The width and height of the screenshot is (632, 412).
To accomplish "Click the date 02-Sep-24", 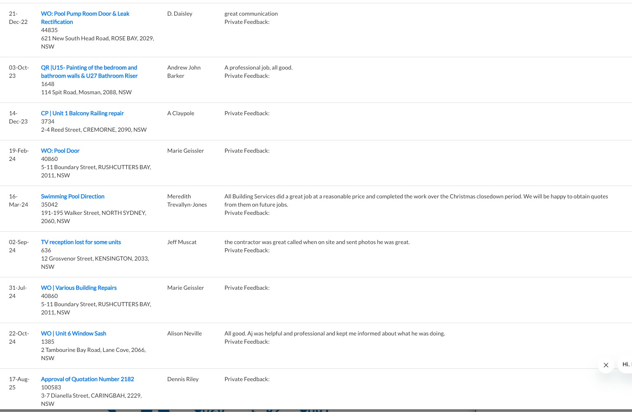I will pyautogui.click(x=19, y=246).
